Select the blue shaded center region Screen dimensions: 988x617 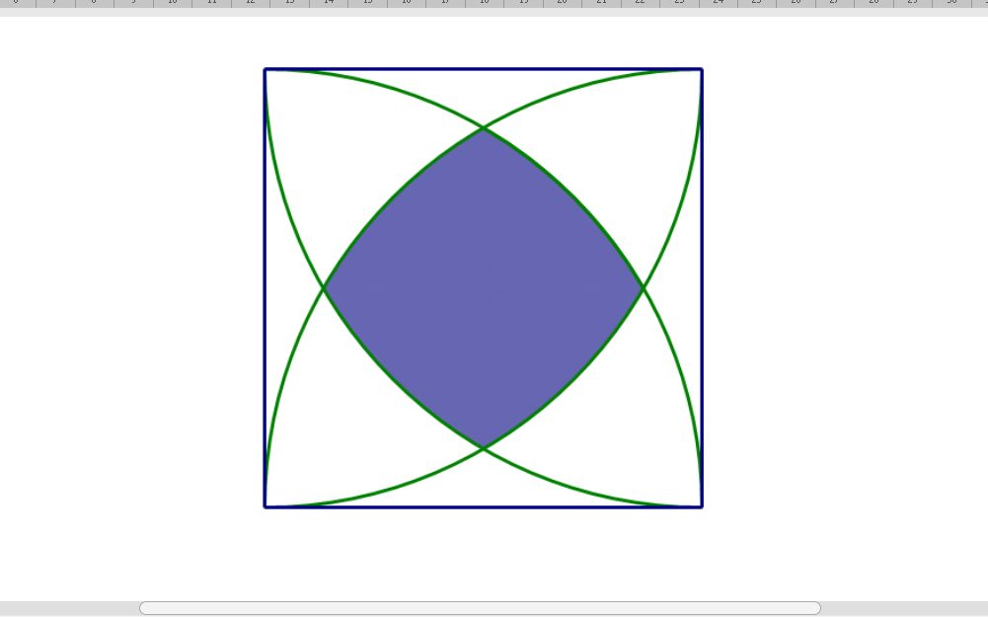[484, 288]
